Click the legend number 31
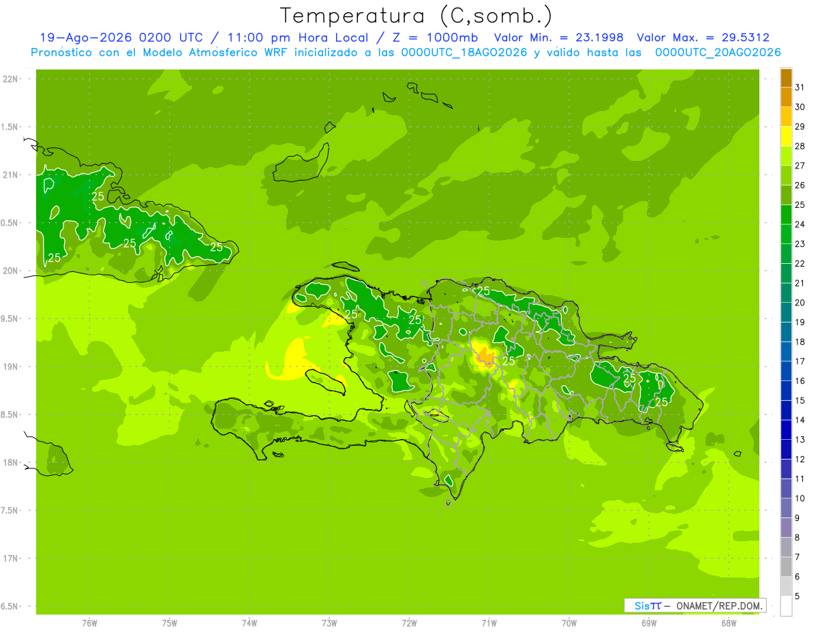The width and height of the screenshot is (818, 632). point(800,87)
